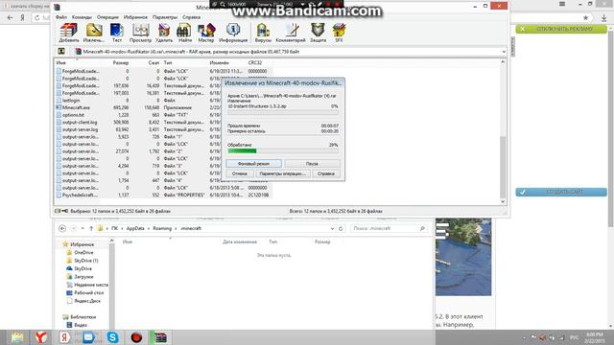This screenshot has height=345, width=614.
Task: Open the Explorer address bar history dropdown
Action: (333, 228)
